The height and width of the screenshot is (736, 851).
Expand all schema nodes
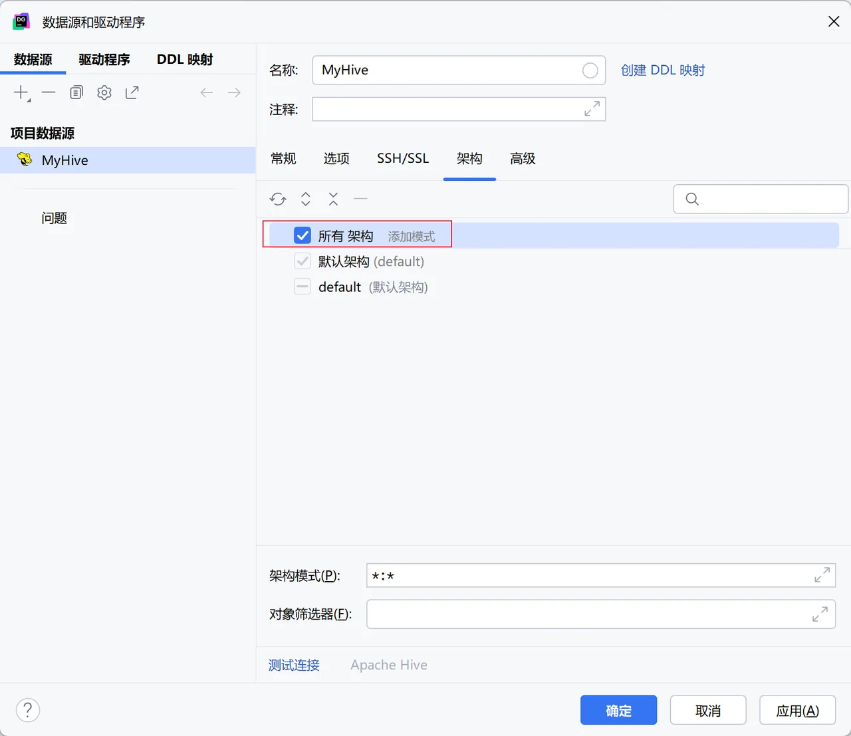[x=306, y=199]
